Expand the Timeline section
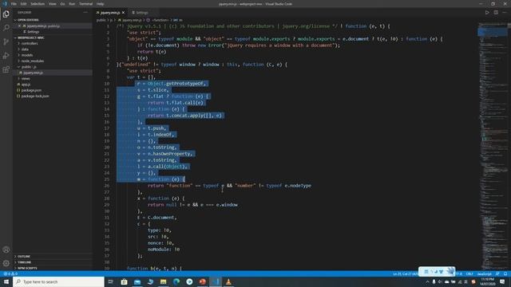This screenshot has width=511, height=287. 25,262
